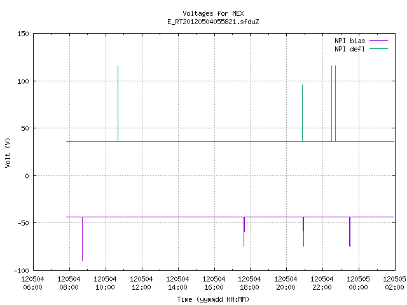The width and height of the screenshot is (407, 305).
Task: Click the x-axis label 120504 08:00
Action: 69,283
